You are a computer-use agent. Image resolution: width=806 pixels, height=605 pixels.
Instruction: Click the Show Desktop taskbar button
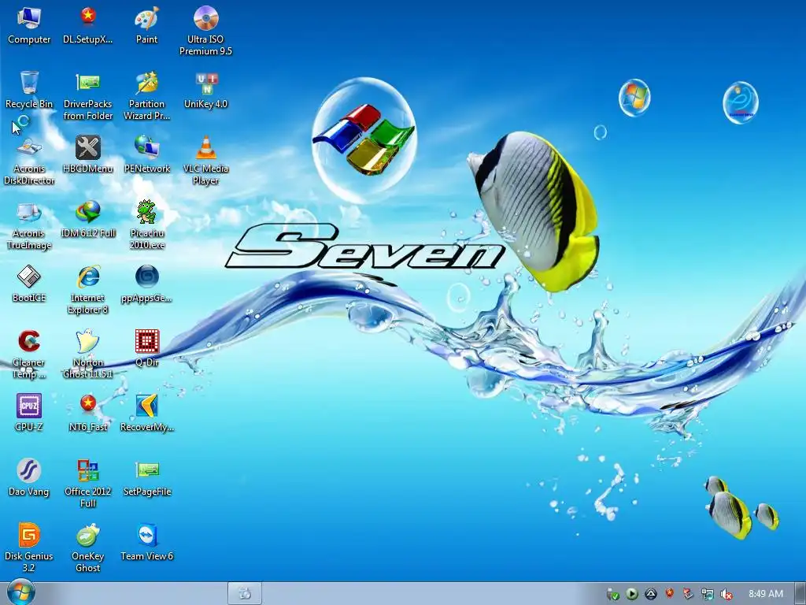[800, 594]
